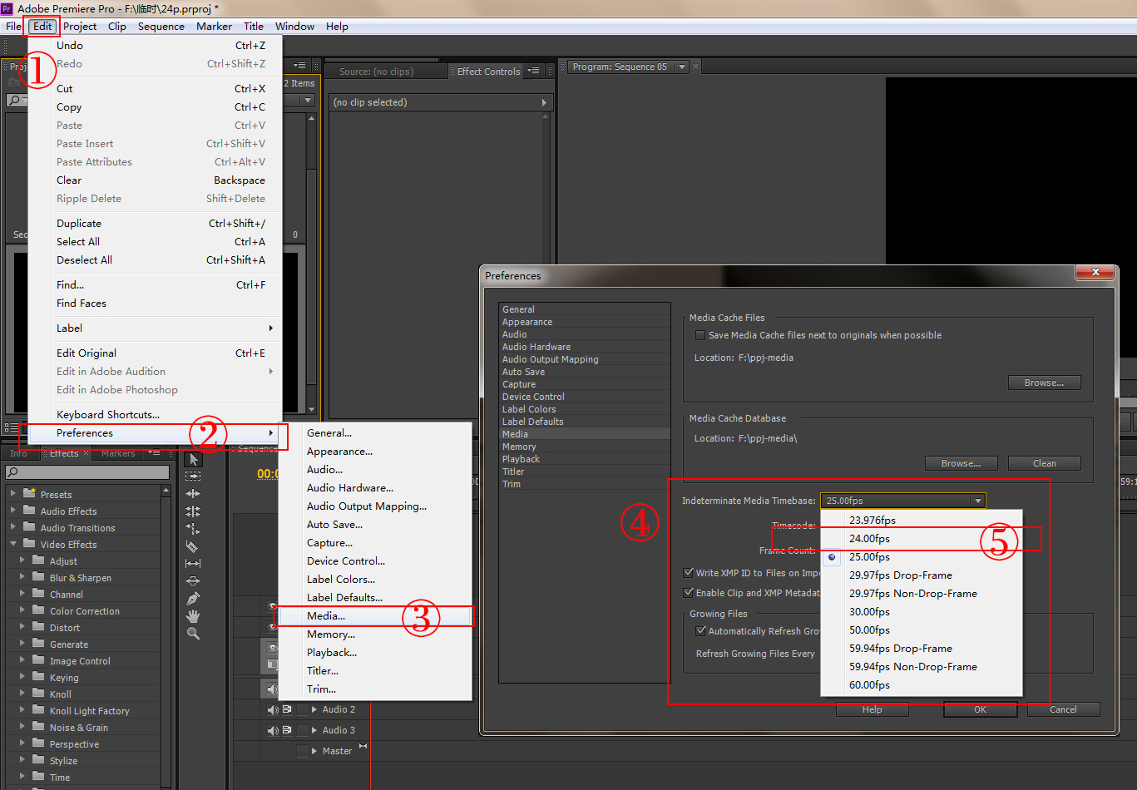Image resolution: width=1137 pixels, height=790 pixels.
Task: Open the Project panel flyout menu
Action: pos(299,66)
